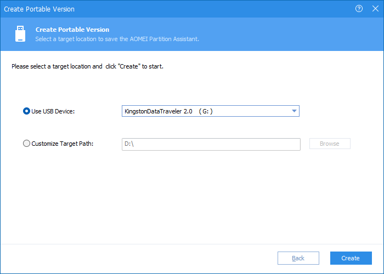Close the Create Portable Version dialog
The height and width of the screenshot is (274, 384).
point(375,9)
